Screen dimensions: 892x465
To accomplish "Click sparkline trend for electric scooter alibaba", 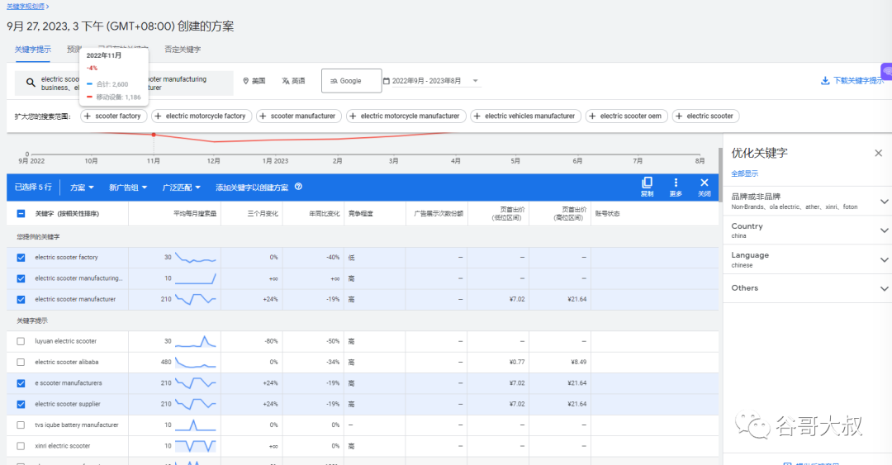I will tap(196, 362).
